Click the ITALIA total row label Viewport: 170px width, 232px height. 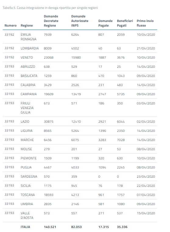pos(25,227)
